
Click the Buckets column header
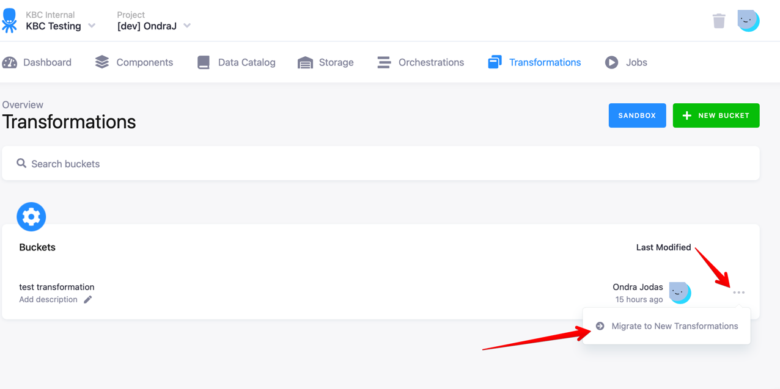(37, 247)
